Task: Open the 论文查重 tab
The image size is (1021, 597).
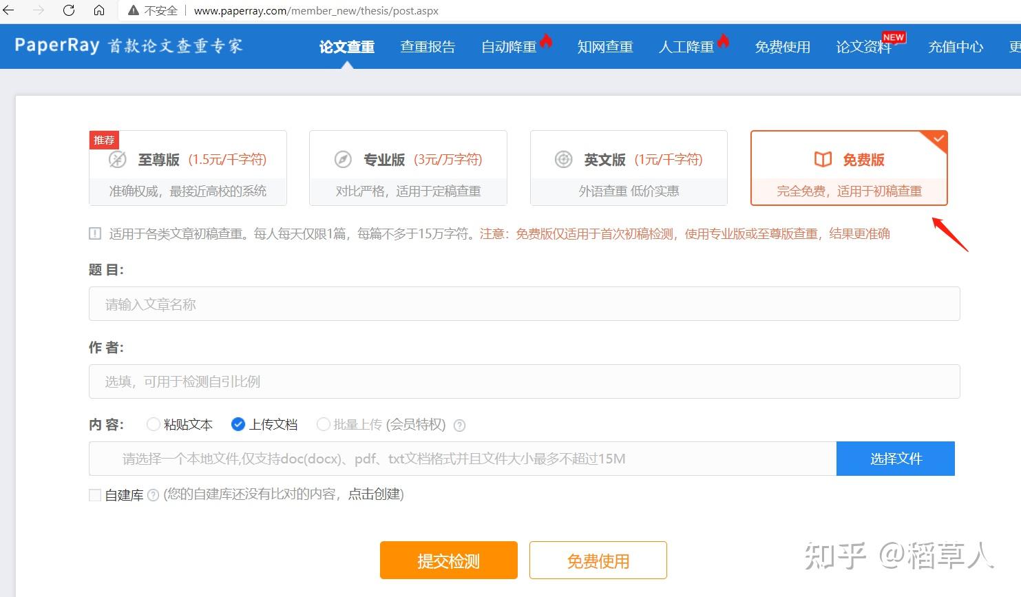Action: (347, 47)
